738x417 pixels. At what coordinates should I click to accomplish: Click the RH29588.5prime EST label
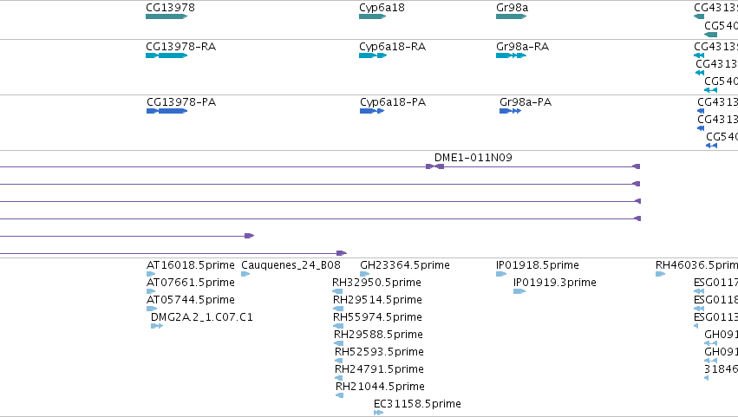(378, 335)
